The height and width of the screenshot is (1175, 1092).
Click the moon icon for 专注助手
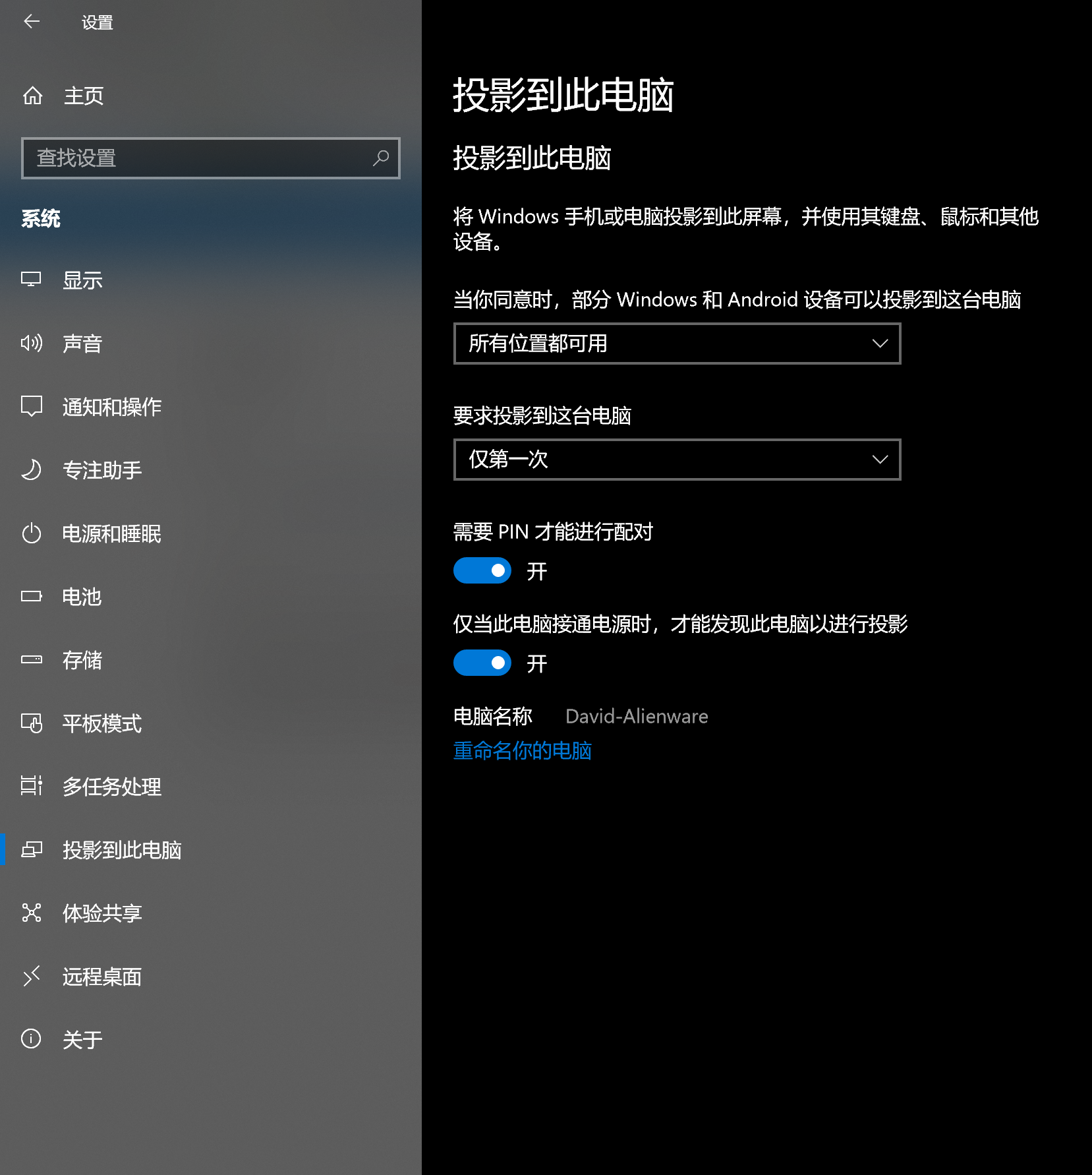(31, 469)
